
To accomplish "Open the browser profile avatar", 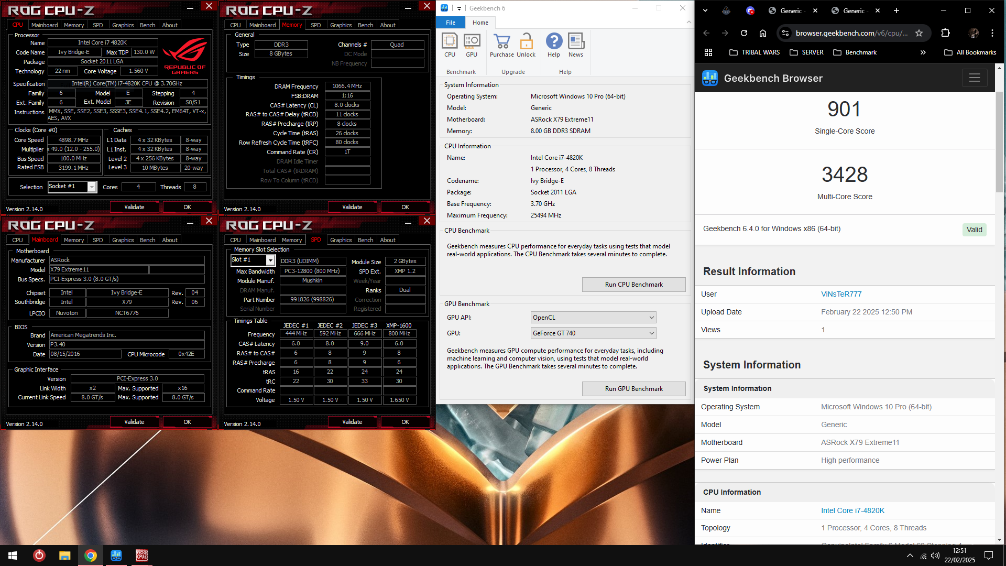I will click(x=974, y=33).
